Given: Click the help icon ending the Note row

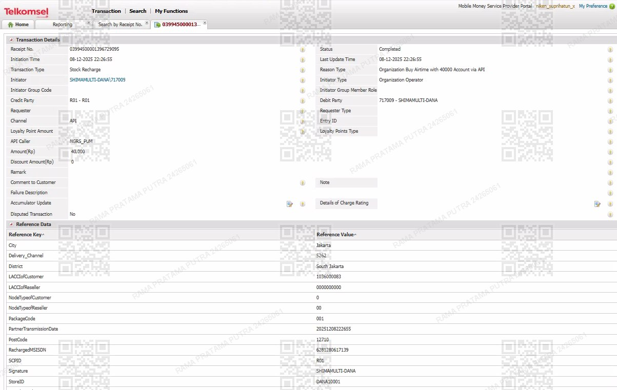Looking at the screenshot, I should (x=610, y=183).
